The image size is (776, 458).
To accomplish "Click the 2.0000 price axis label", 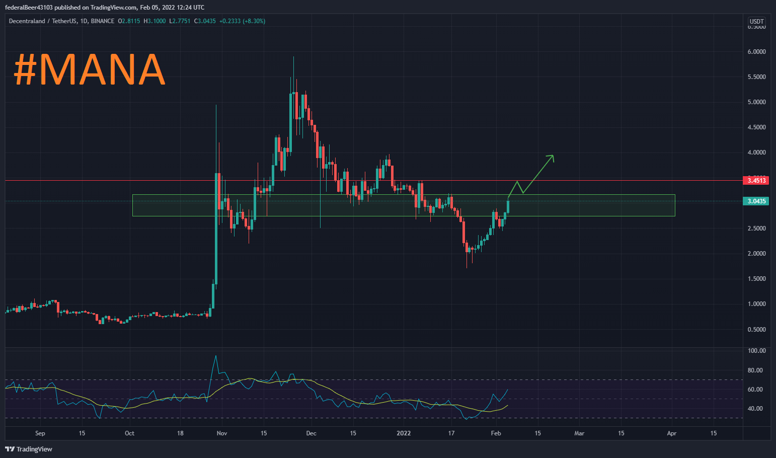I will 757,254.
